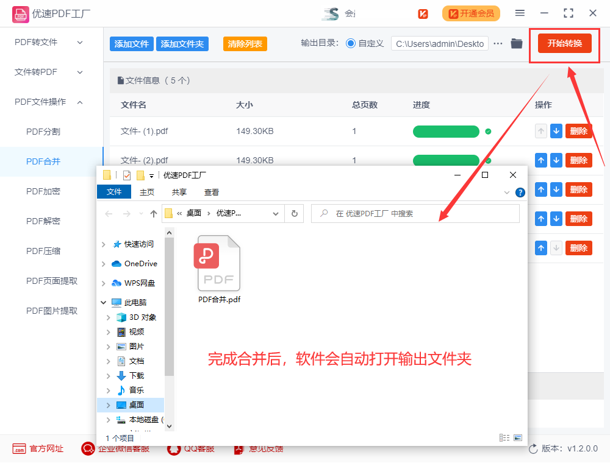Expand the Explorer ribbon chevron
The height and width of the screenshot is (463, 610).
(506, 193)
